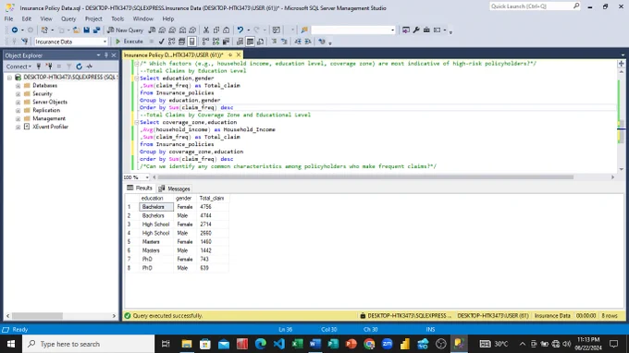629x353 pixels.
Task: Toggle Include Actual Execution Plan
Action: (205, 42)
